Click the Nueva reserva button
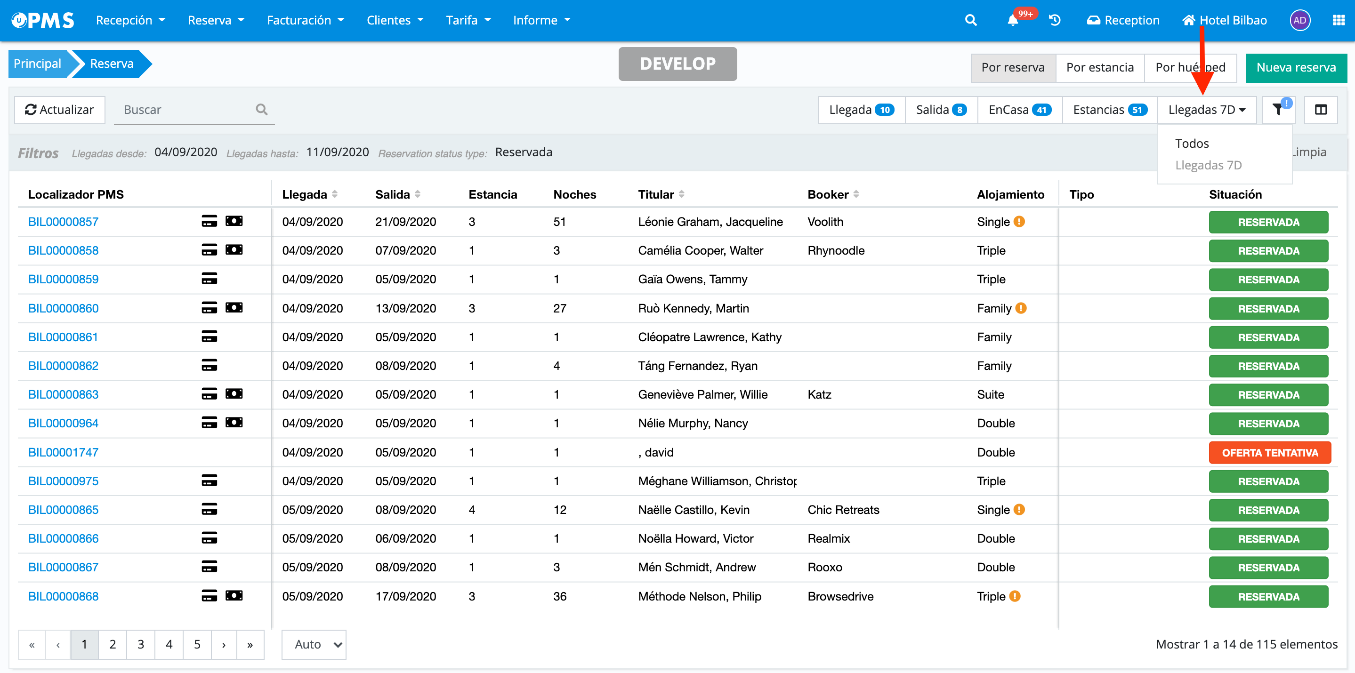Screen dimensions: 1355x673 (x=1296, y=67)
